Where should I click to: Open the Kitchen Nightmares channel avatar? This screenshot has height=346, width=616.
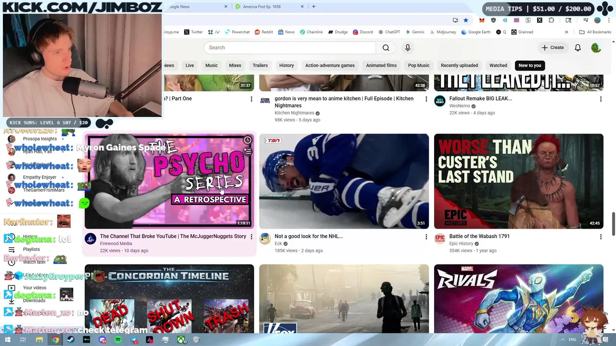click(x=265, y=101)
